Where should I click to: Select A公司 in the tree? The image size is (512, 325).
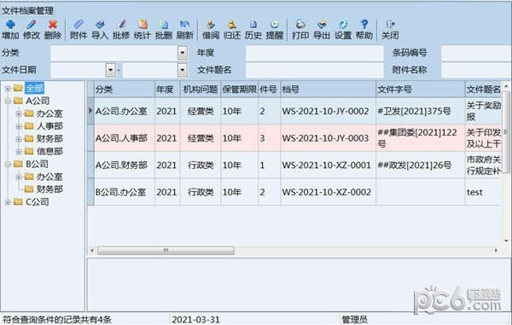coord(38,101)
